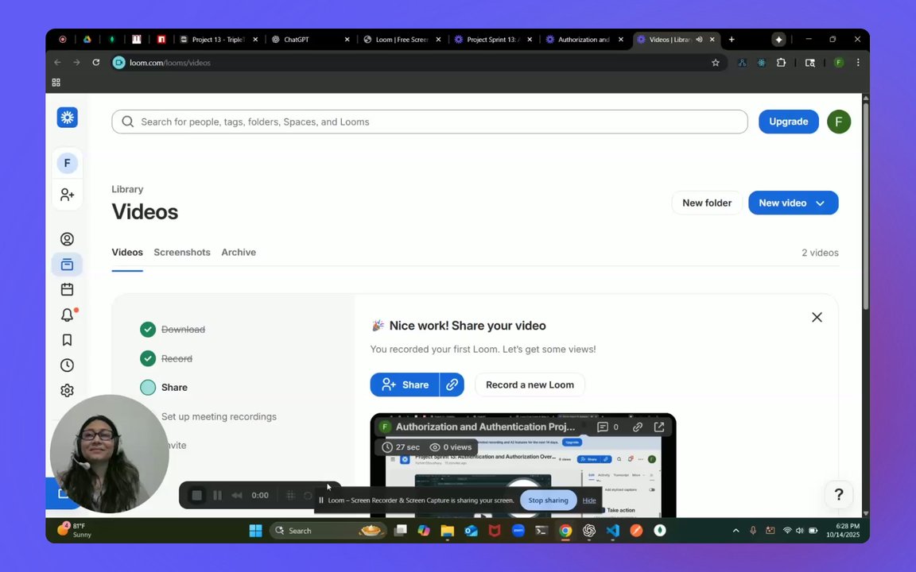916x572 pixels.
Task: Open Visual Studio Code from taskbar
Action: [x=612, y=531]
